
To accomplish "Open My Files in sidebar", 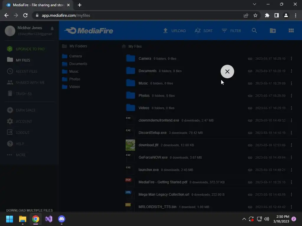I will 19,60.
